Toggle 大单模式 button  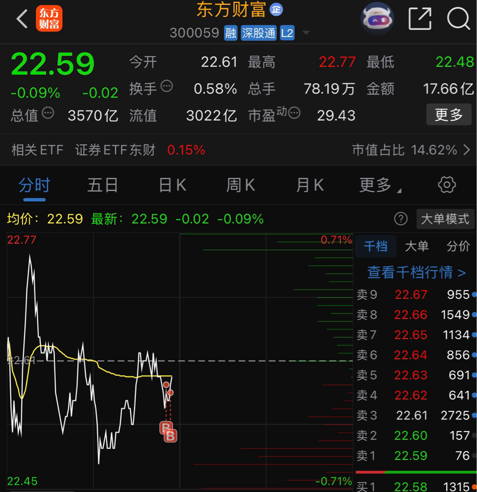coord(445,219)
